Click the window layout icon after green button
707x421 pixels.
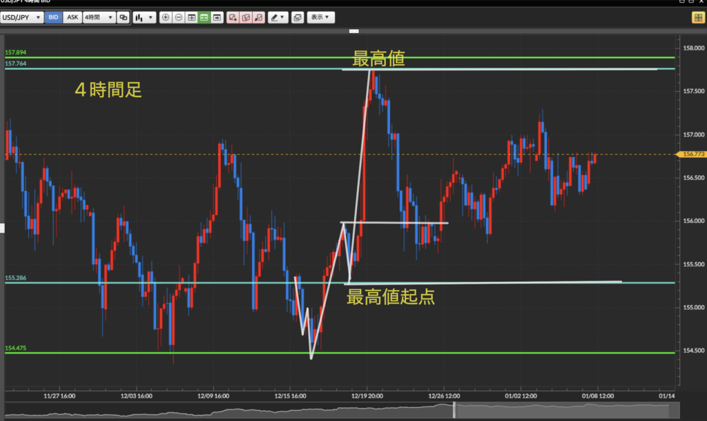pos(217,17)
